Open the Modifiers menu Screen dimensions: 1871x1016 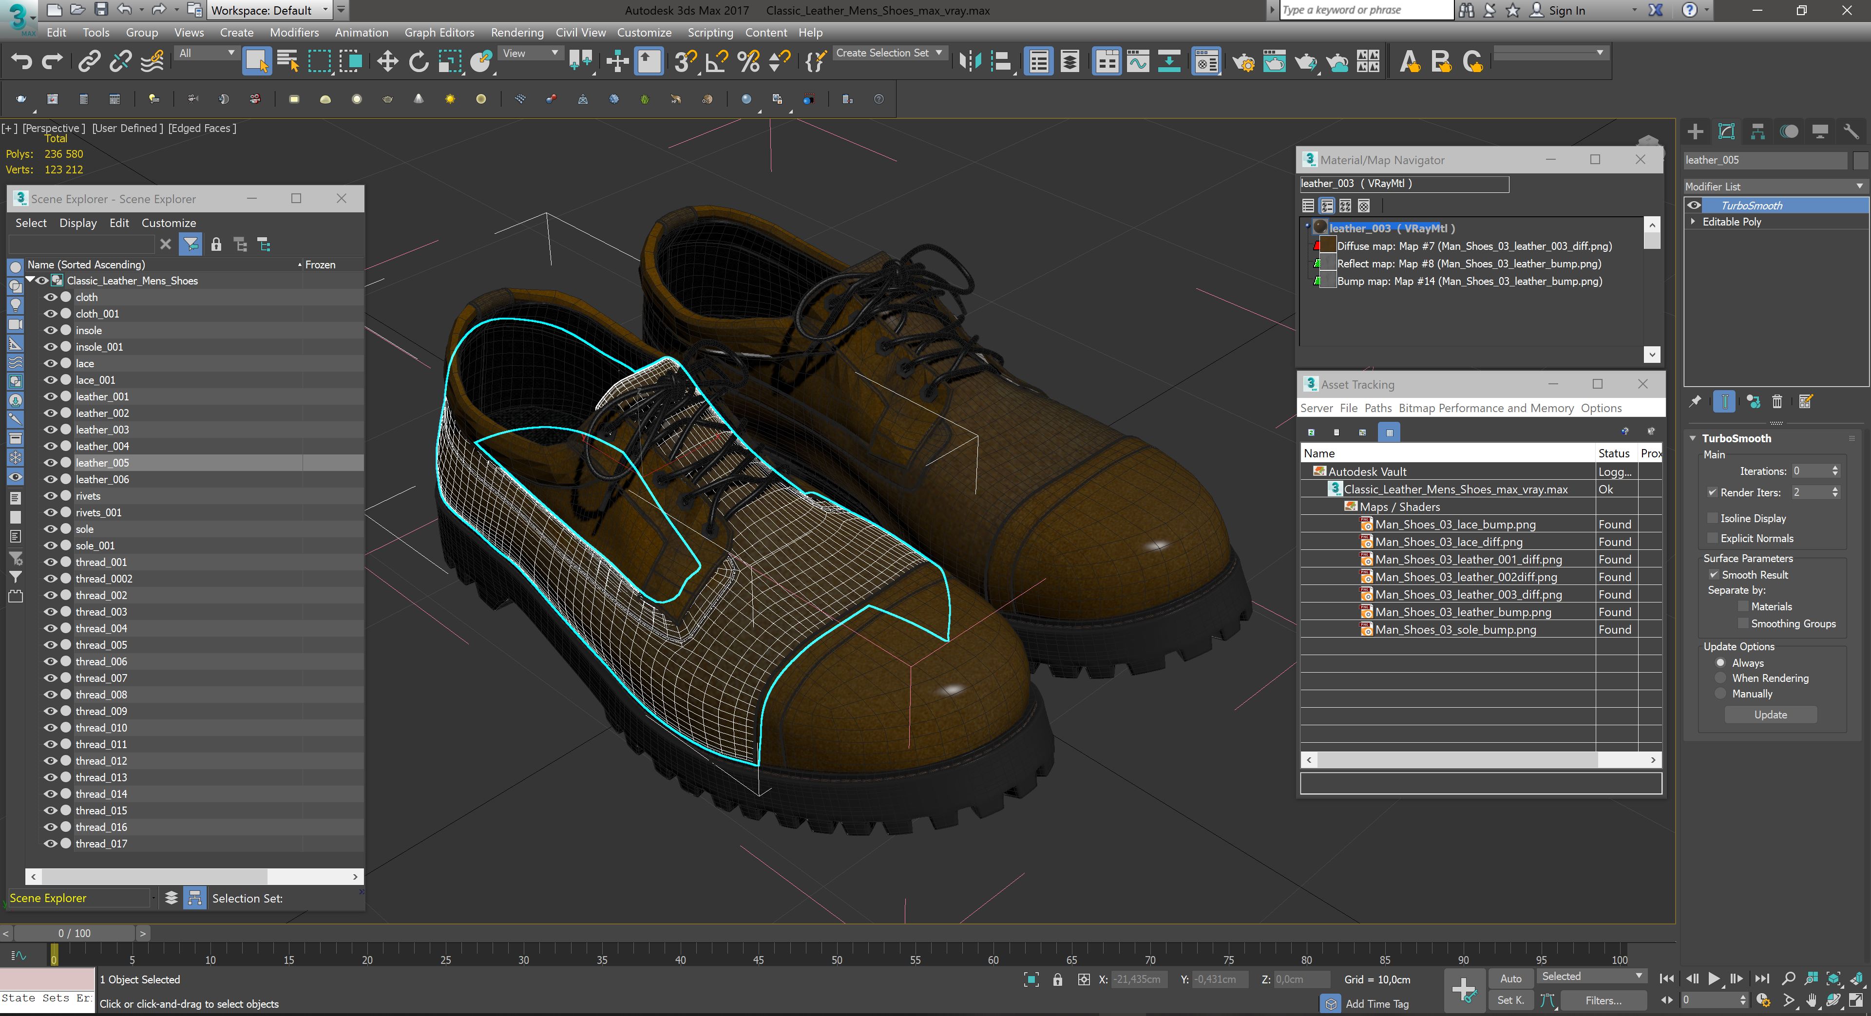[294, 32]
